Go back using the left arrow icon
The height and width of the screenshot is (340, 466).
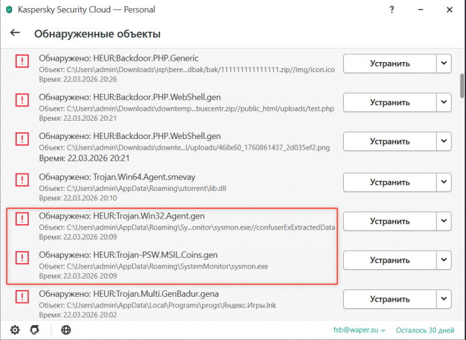[15, 32]
